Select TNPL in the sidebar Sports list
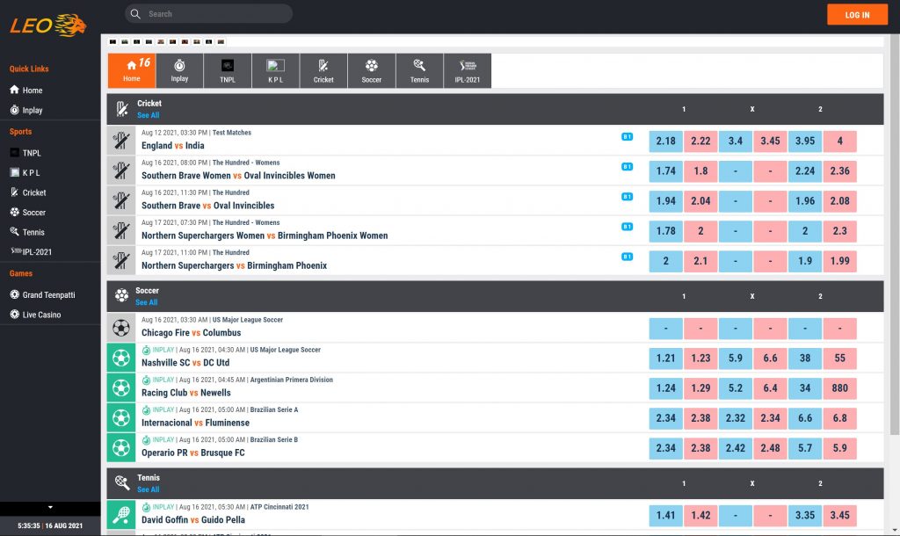The width and height of the screenshot is (900, 536). (x=32, y=153)
